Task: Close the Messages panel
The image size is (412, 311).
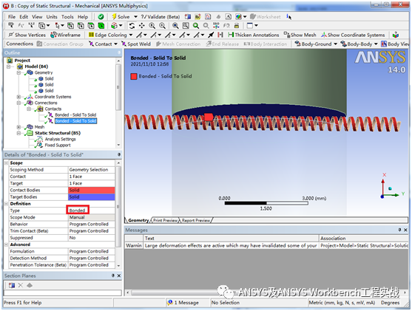Action: [405, 230]
